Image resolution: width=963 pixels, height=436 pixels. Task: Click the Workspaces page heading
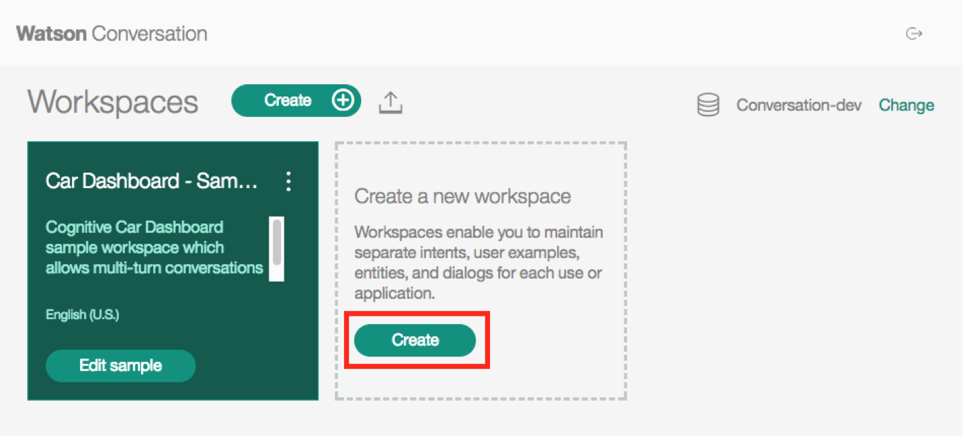coord(113,103)
